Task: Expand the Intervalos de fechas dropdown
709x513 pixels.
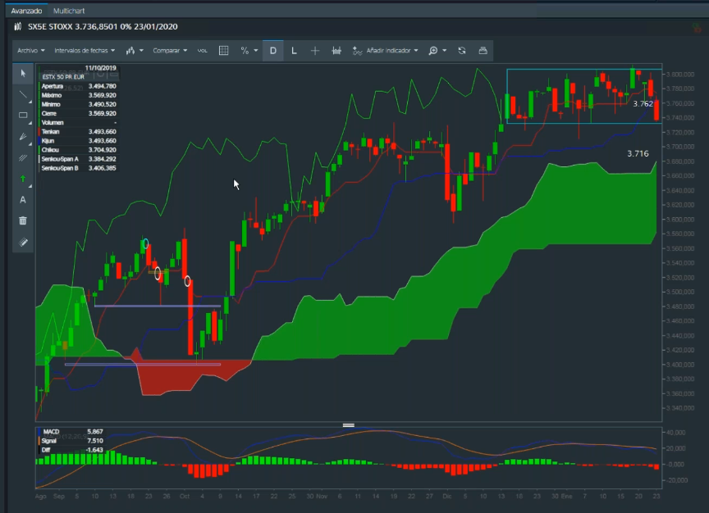Action: pyautogui.click(x=78, y=51)
